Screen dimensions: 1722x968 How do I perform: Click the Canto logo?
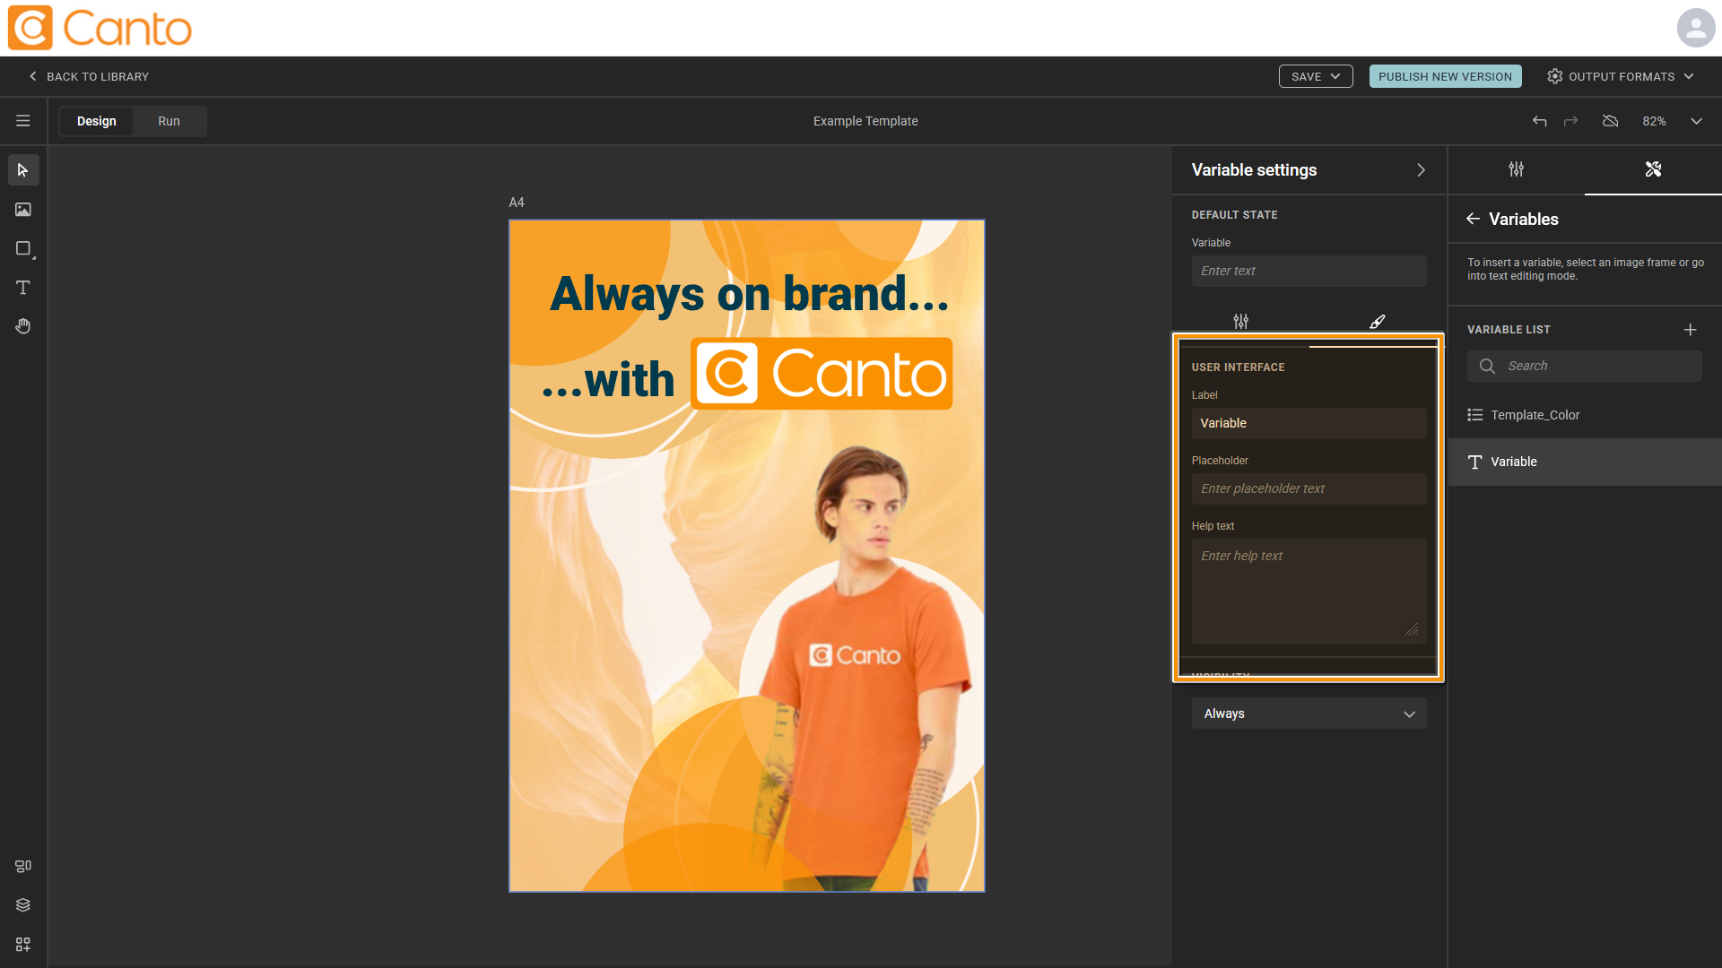pyautogui.click(x=100, y=28)
